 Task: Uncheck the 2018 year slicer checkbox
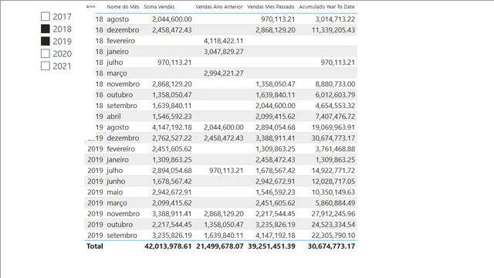pos(46,29)
